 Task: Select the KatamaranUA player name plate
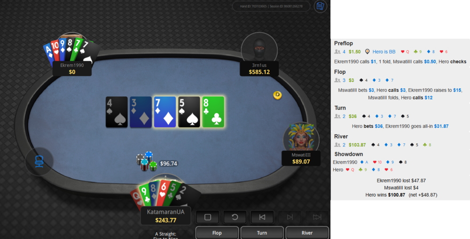(x=165, y=216)
